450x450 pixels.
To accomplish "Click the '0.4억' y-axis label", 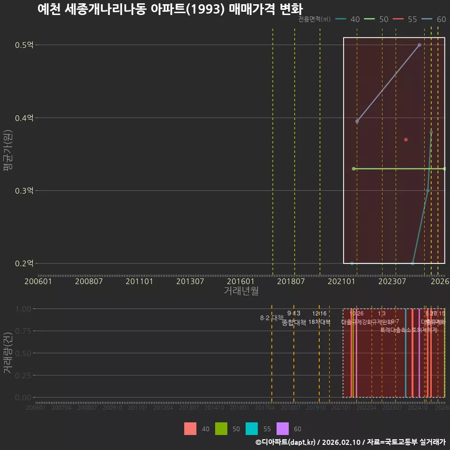I will pyautogui.click(x=24, y=118).
